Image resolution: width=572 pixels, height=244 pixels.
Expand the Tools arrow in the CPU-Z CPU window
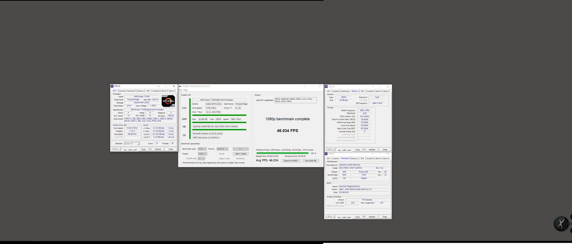pyautogui.click(x=150, y=149)
